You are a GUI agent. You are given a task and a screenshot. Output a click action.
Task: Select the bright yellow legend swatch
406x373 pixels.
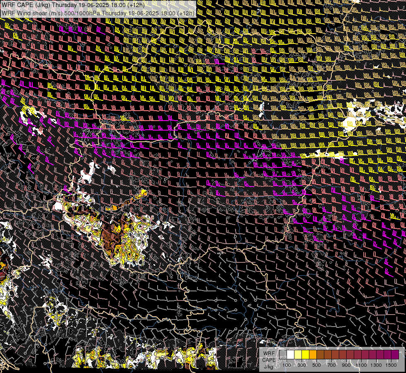click(306, 354)
